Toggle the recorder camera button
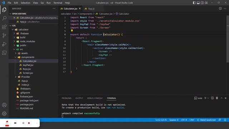Image resolution: width=229 pixels, height=129 pixels. 15,123
